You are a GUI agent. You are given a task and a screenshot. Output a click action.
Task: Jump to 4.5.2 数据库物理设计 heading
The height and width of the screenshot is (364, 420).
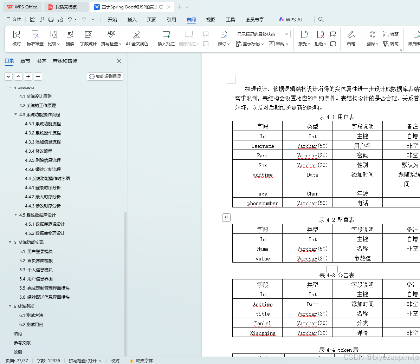coord(45,233)
